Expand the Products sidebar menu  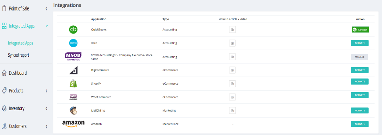point(46,91)
